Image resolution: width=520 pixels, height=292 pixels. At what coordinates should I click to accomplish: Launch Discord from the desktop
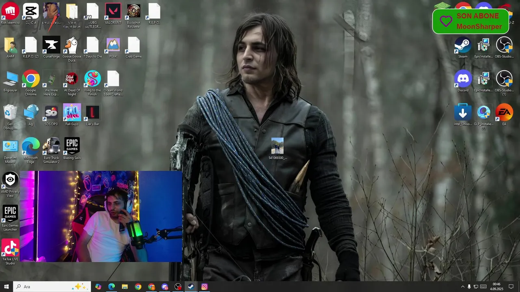(x=463, y=79)
